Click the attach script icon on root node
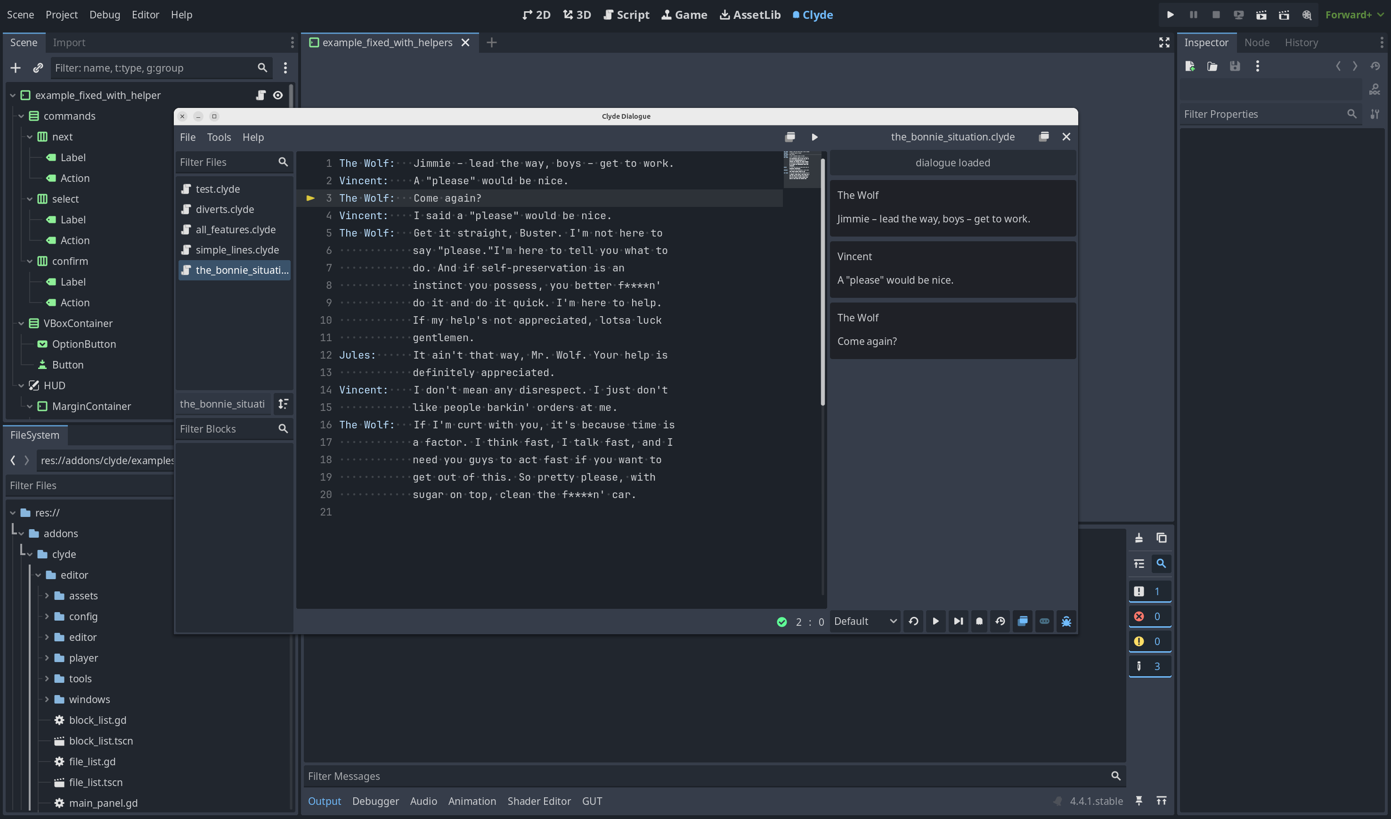 click(260, 95)
